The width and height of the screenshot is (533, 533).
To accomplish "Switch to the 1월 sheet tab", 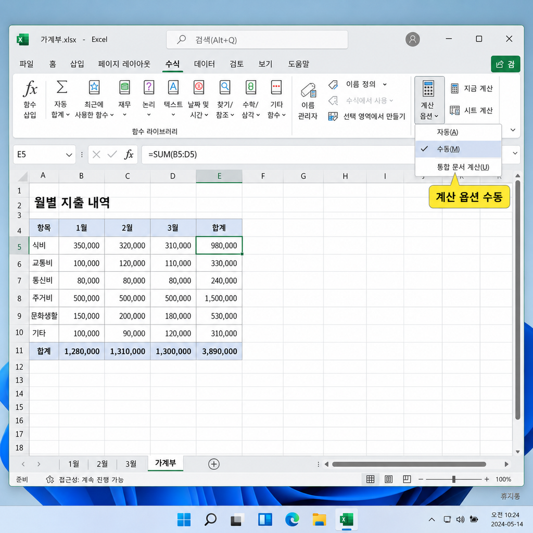I will point(74,464).
